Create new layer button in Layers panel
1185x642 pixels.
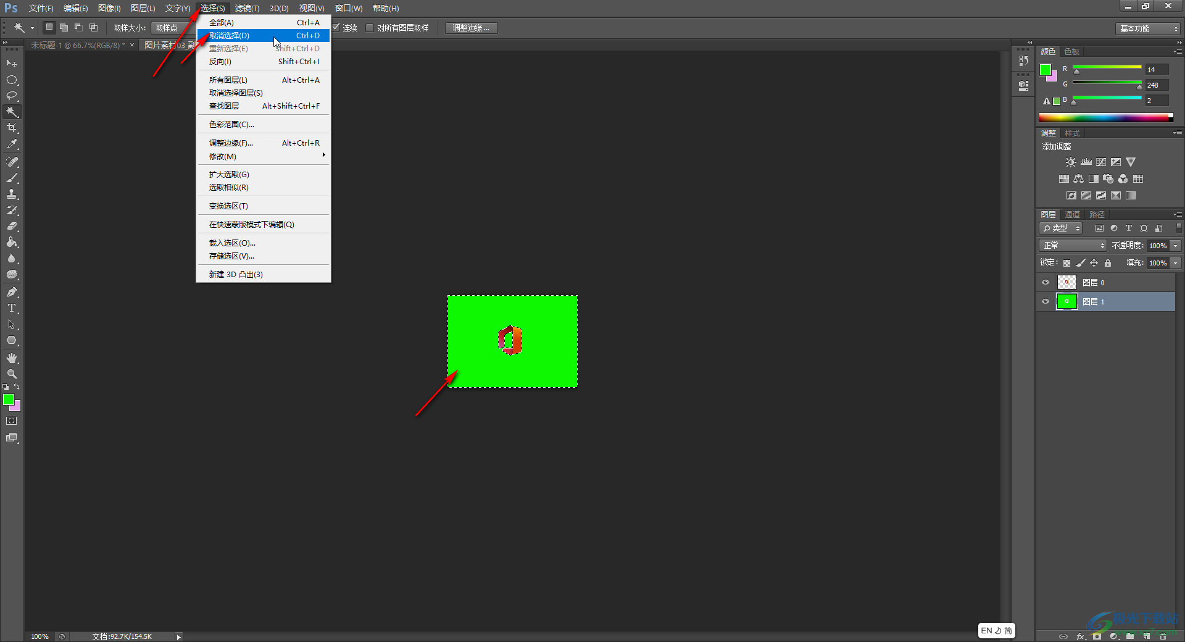(x=1146, y=636)
